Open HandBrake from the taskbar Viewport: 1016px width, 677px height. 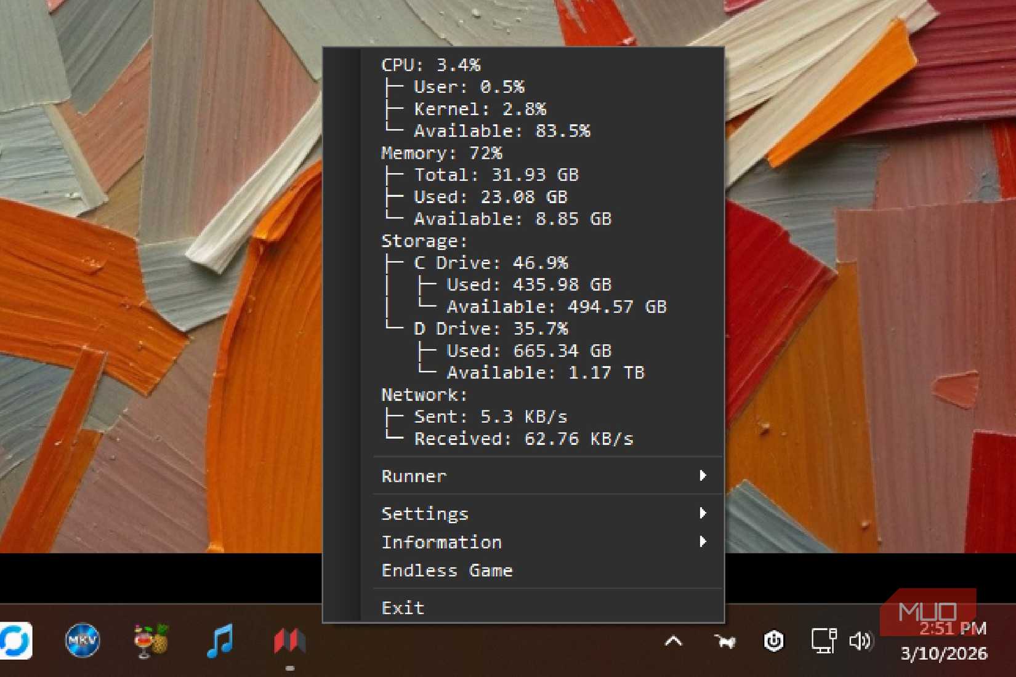point(150,642)
